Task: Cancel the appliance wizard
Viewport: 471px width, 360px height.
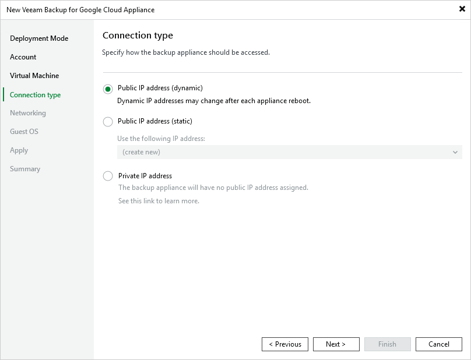Action: pyautogui.click(x=439, y=344)
